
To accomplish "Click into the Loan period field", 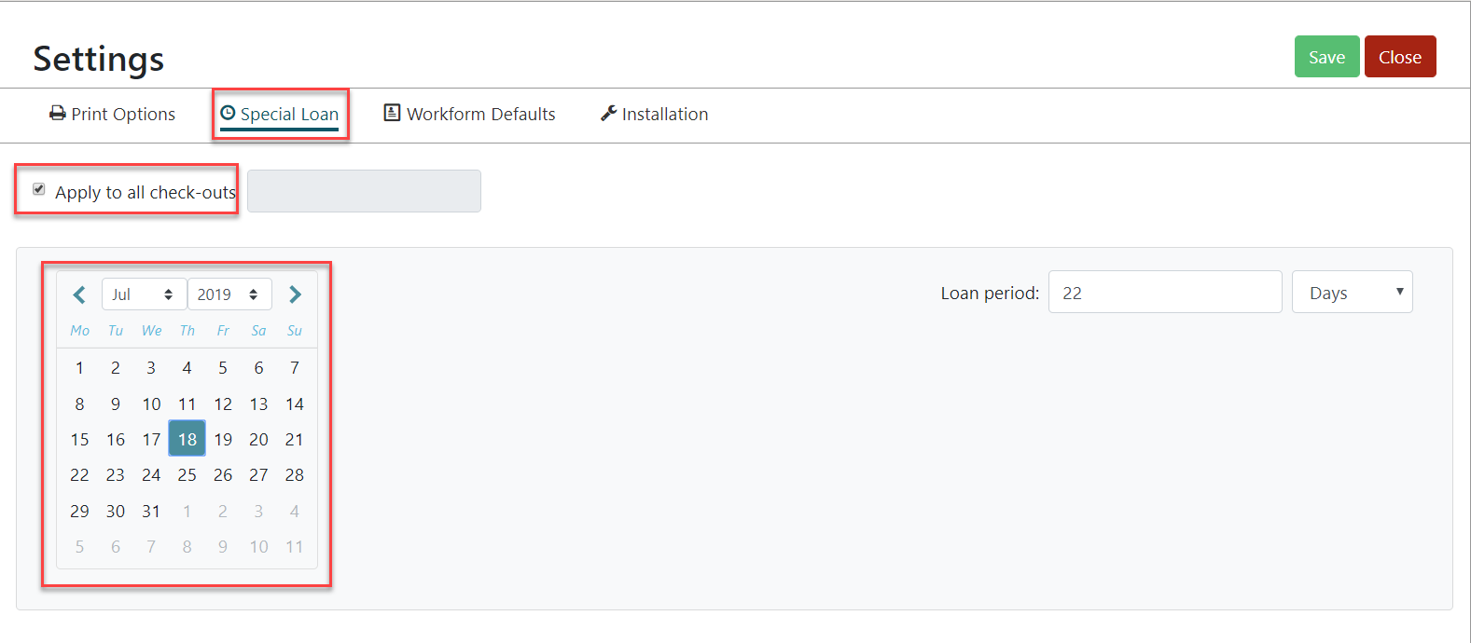I will click(x=1165, y=293).
